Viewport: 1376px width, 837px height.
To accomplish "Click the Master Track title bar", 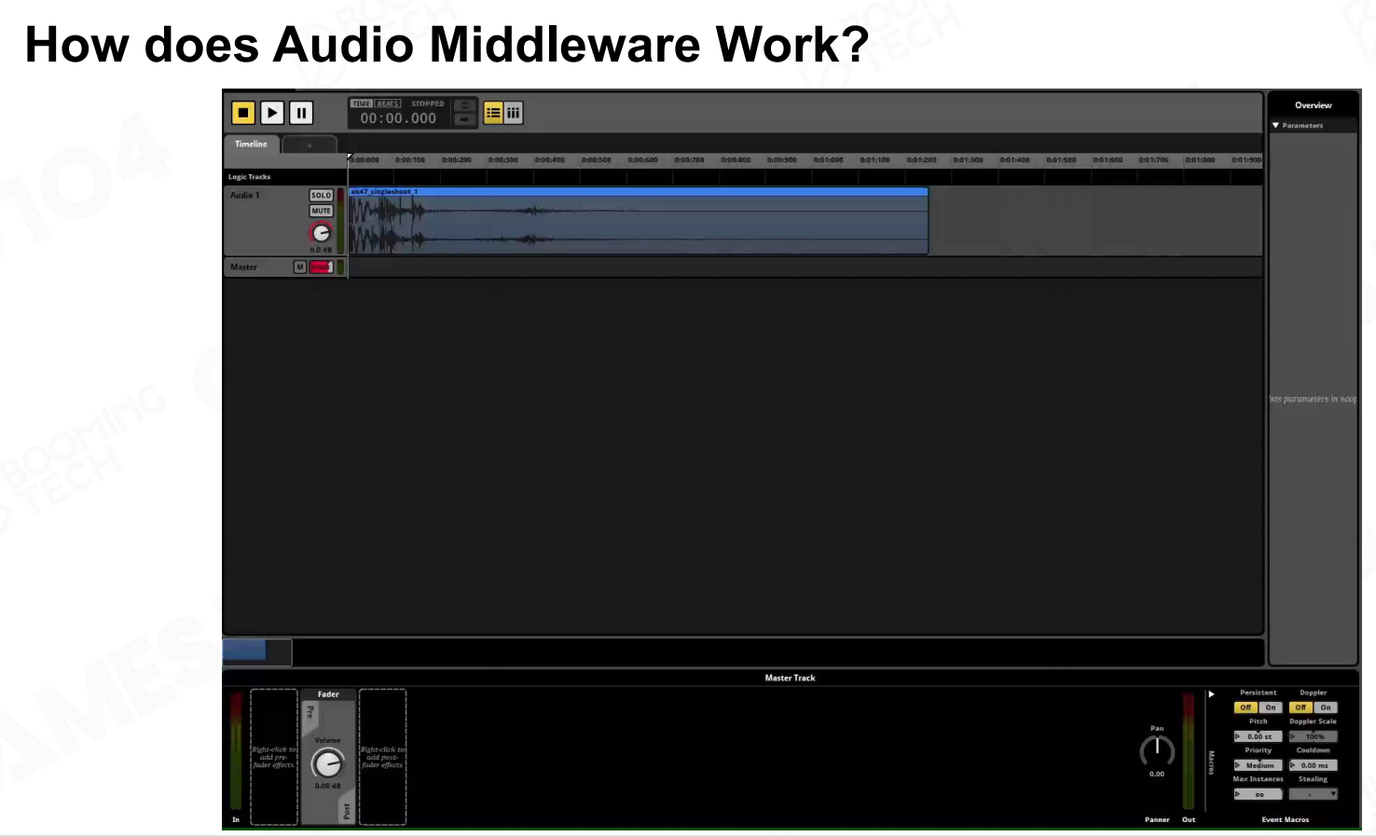I will (x=790, y=678).
